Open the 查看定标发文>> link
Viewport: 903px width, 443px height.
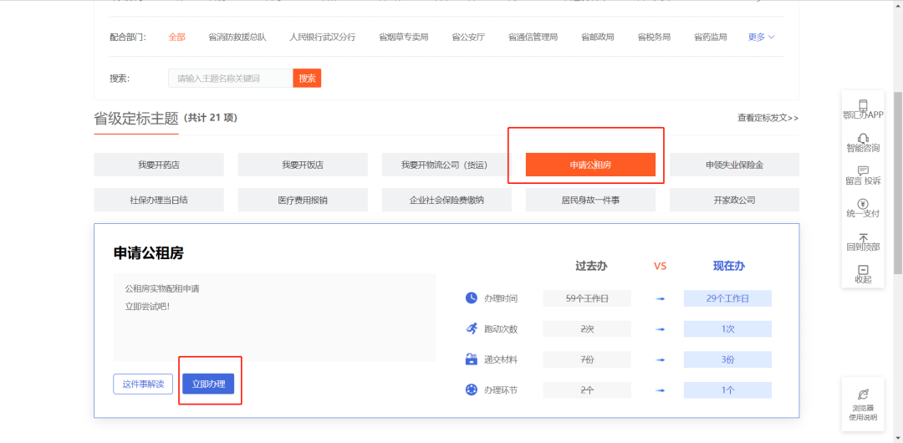coord(768,118)
